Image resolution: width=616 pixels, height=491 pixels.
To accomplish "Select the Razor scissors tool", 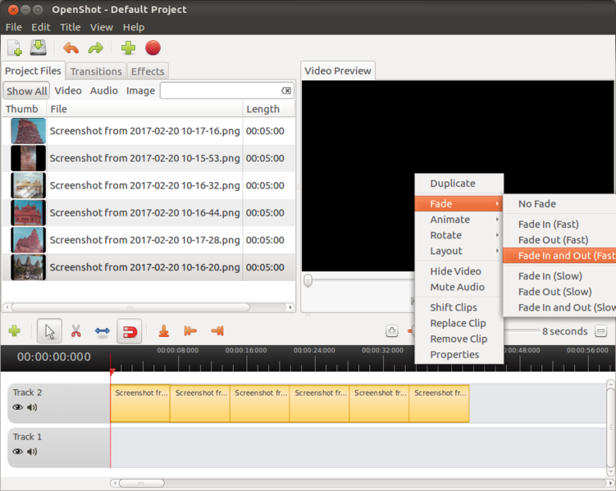I will pyautogui.click(x=75, y=331).
